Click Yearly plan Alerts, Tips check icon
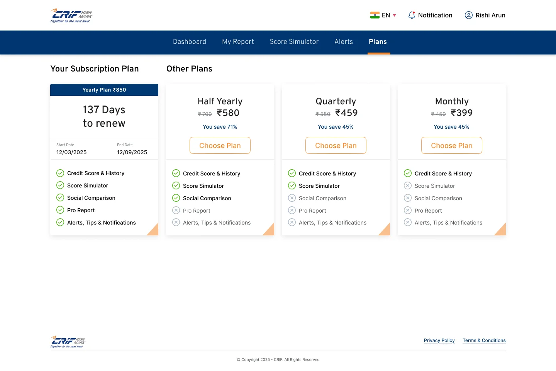The width and height of the screenshot is (556, 371). coord(60,222)
